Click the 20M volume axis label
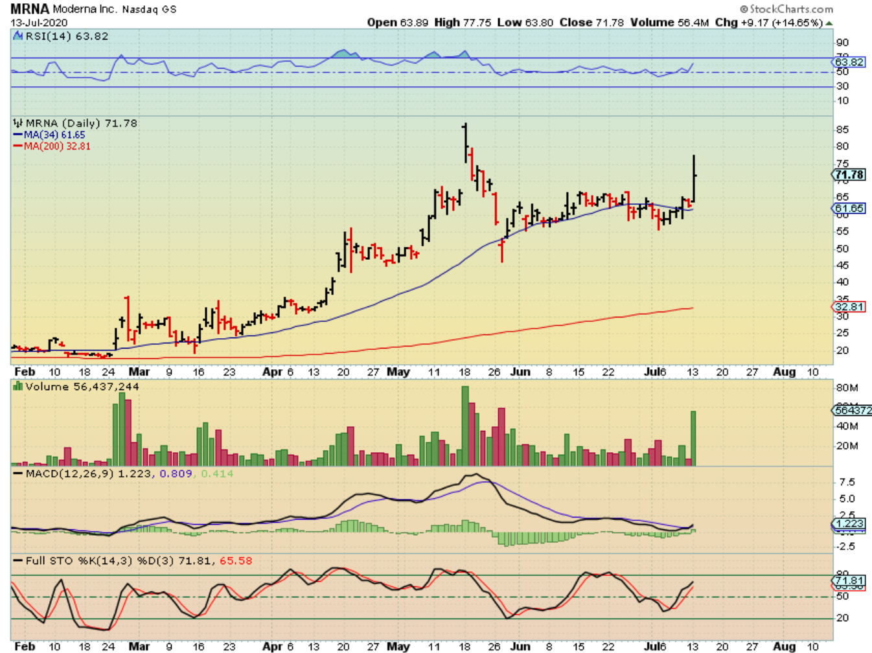 pyautogui.click(x=847, y=446)
